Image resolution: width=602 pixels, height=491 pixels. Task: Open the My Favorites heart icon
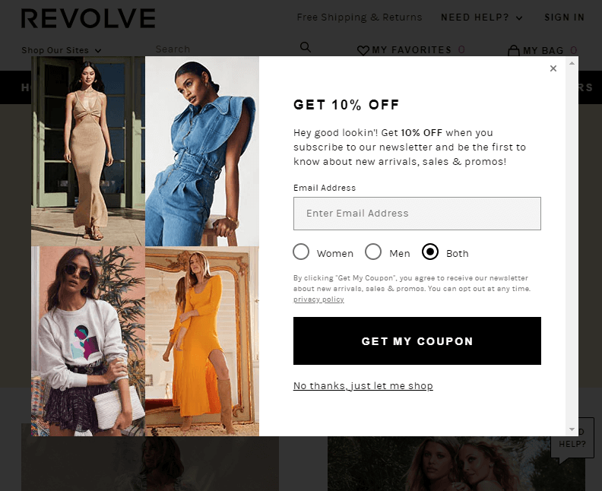[363, 50]
